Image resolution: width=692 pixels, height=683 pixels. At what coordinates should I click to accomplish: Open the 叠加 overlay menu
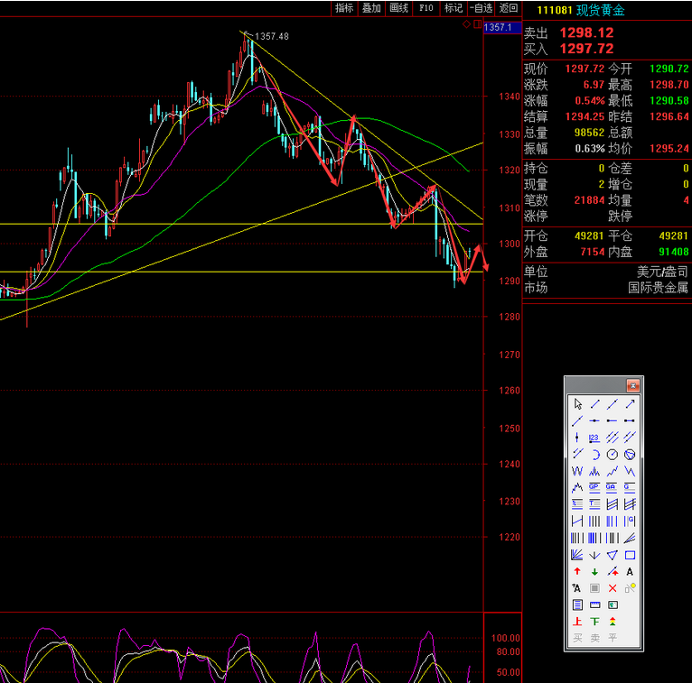point(371,8)
